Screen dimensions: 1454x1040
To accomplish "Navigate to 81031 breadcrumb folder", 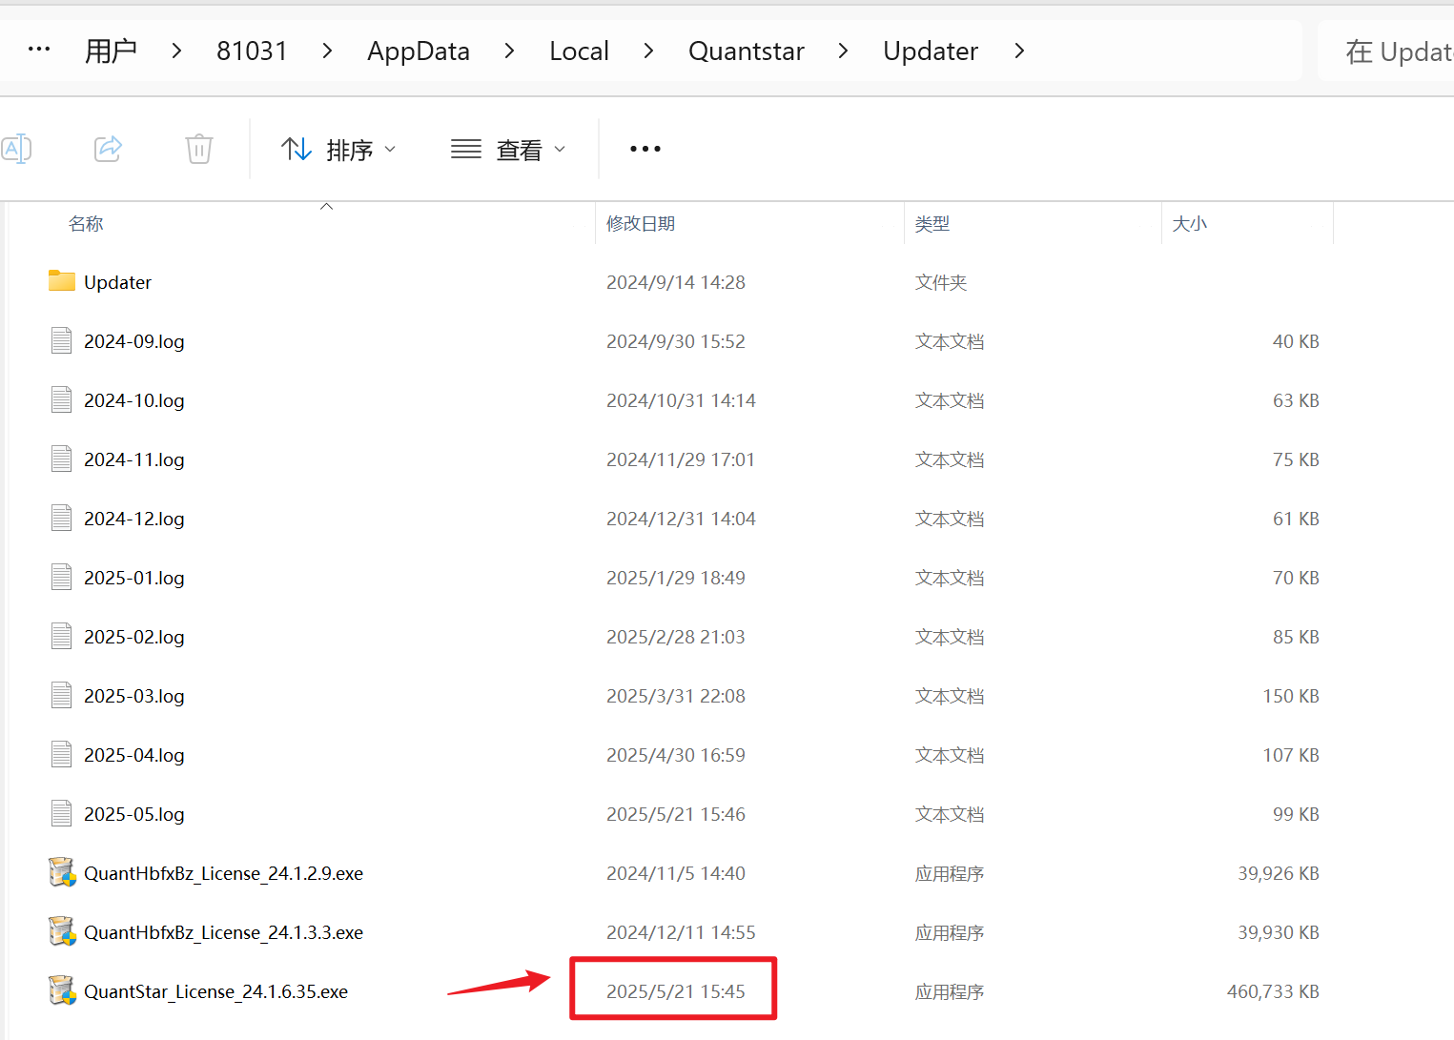I will (x=252, y=51).
